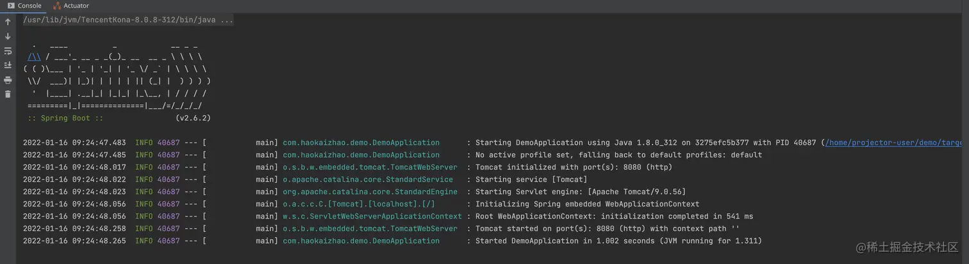Click the (v2.6.2) version text
This screenshot has height=264, width=969.
[x=193, y=118]
